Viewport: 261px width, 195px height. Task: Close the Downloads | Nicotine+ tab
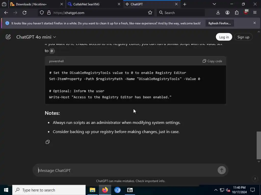tap(62, 4)
